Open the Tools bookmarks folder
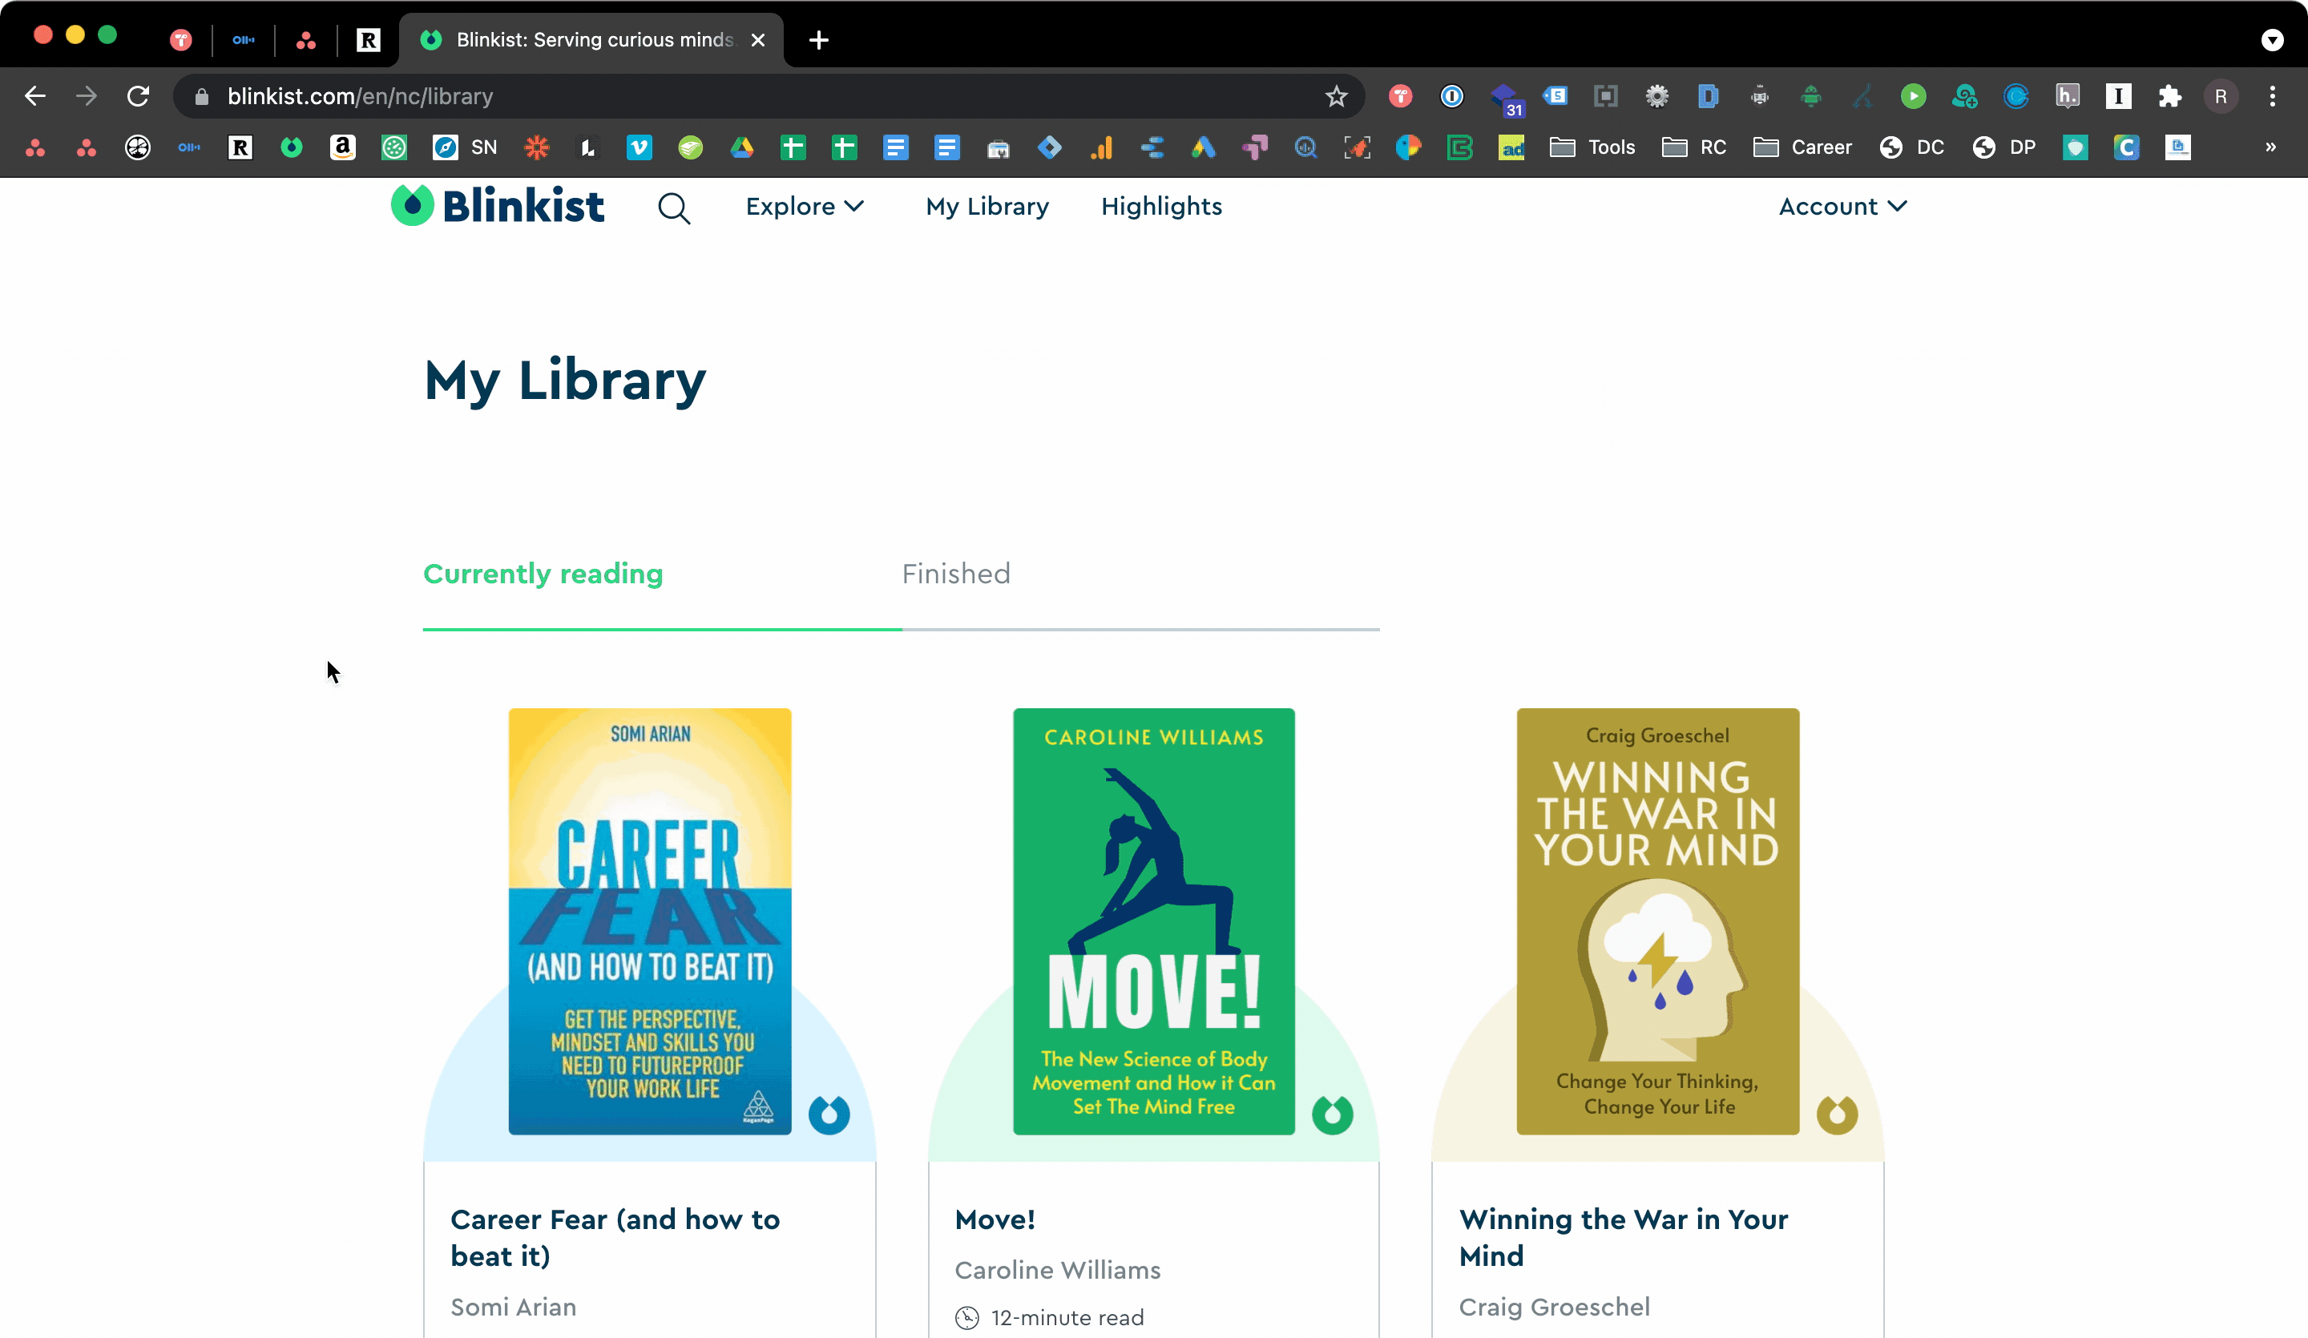 tap(1592, 147)
